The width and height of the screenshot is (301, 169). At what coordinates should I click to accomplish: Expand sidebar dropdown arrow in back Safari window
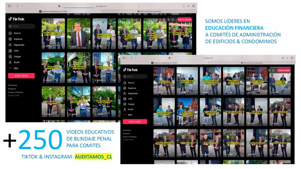(13, 6)
